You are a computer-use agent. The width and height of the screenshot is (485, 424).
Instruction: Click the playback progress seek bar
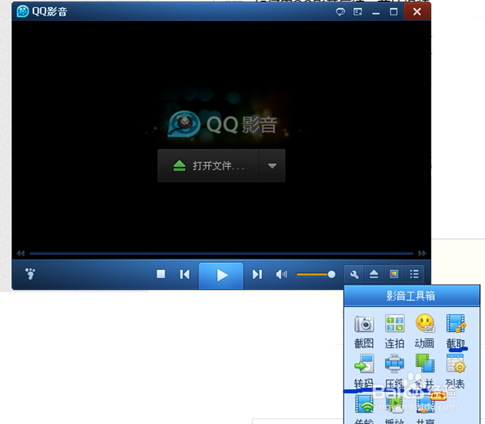tap(221, 253)
